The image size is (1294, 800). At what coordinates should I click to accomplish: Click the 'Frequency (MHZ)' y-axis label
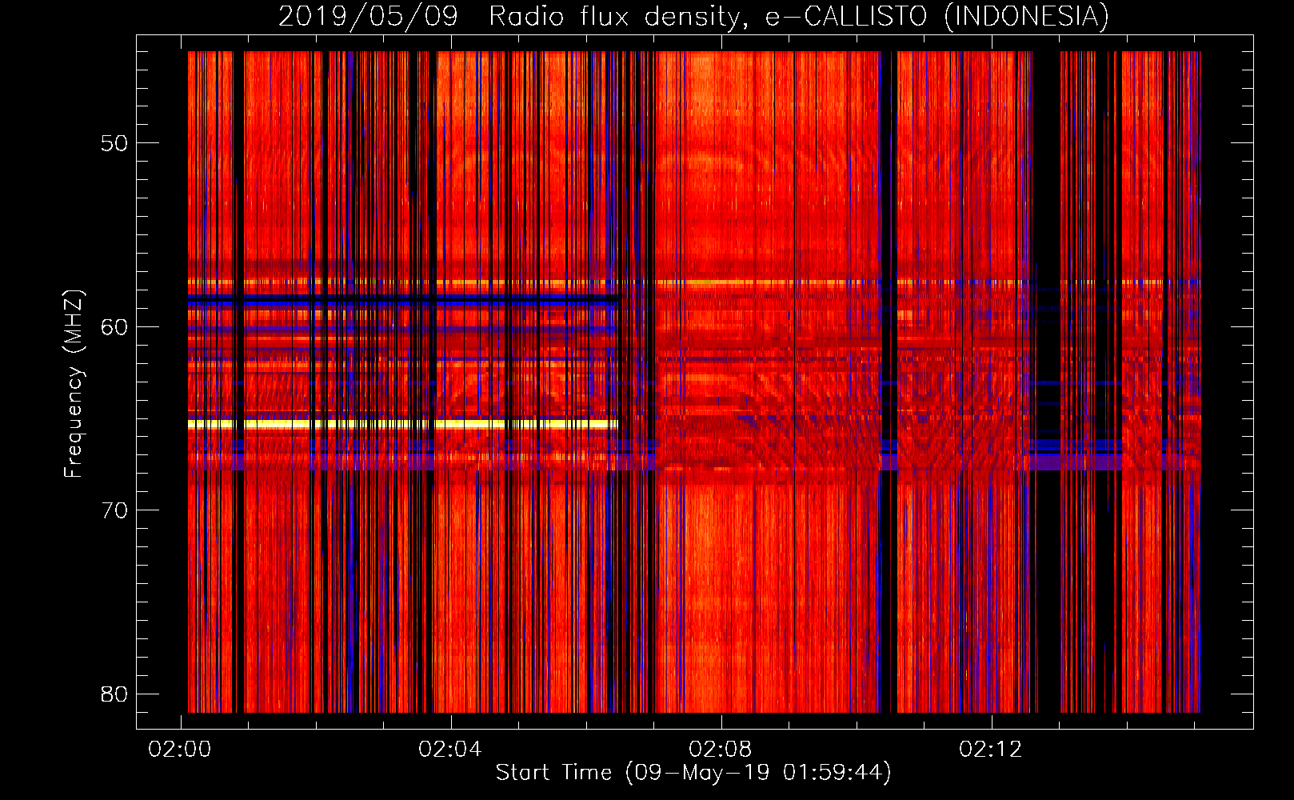click(x=74, y=384)
